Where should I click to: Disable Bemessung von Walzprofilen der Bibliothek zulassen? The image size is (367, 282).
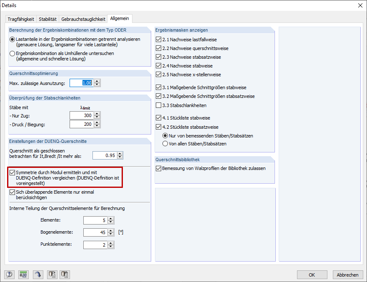point(158,168)
